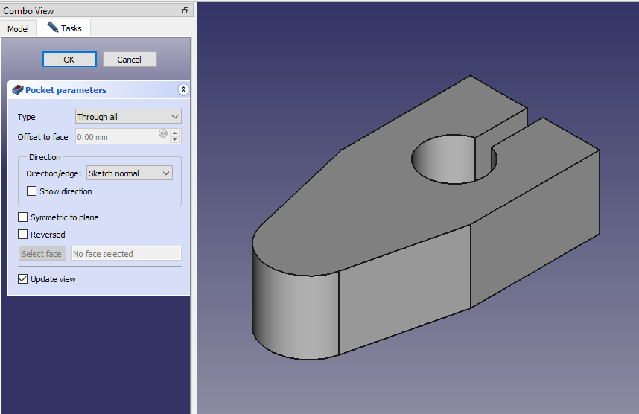Enable the Show direction checkbox
The width and height of the screenshot is (639, 414).
tap(32, 191)
